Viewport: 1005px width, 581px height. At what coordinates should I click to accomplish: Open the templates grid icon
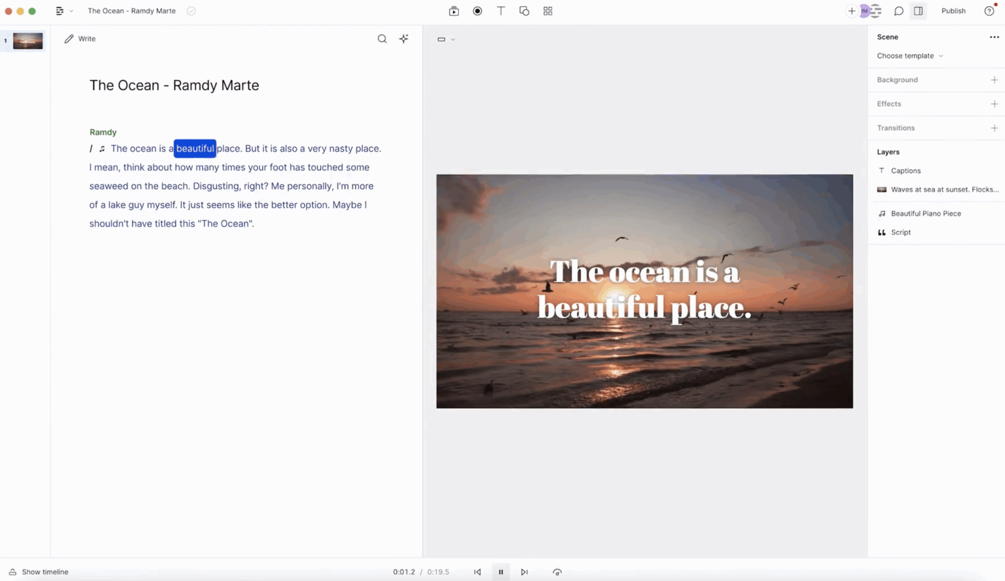click(548, 11)
